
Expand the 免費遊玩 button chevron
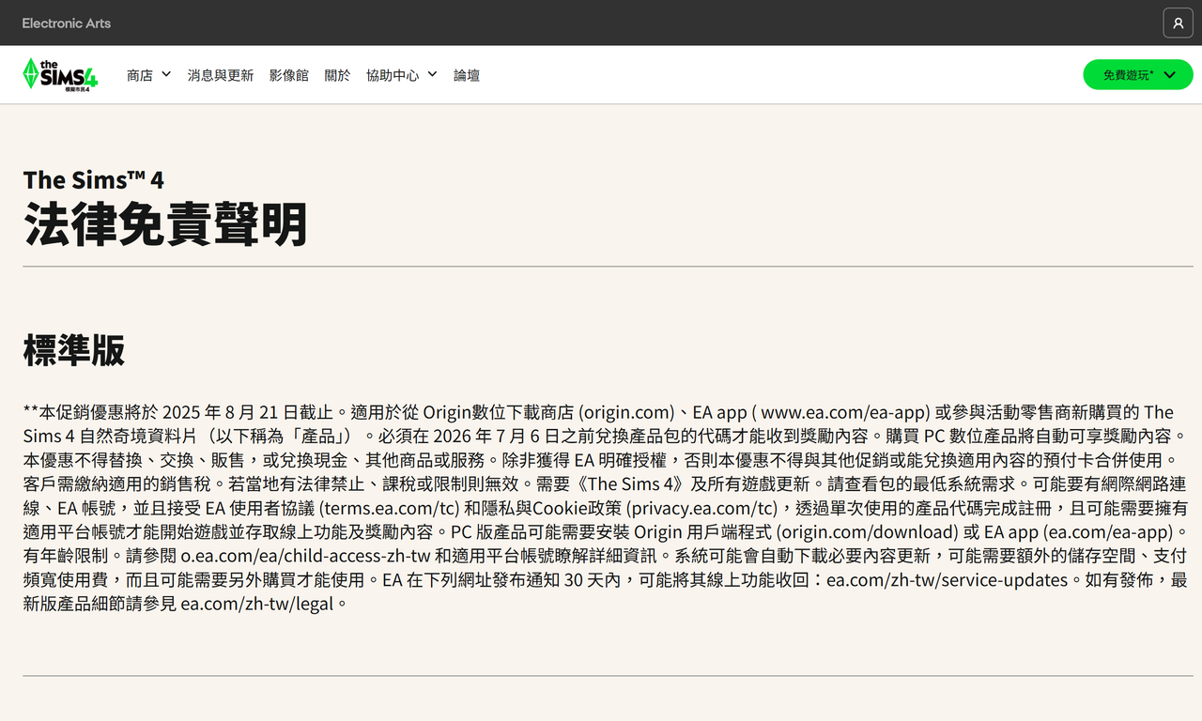click(1169, 75)
